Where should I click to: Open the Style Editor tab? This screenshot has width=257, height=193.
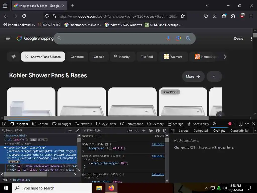(106, 124)
